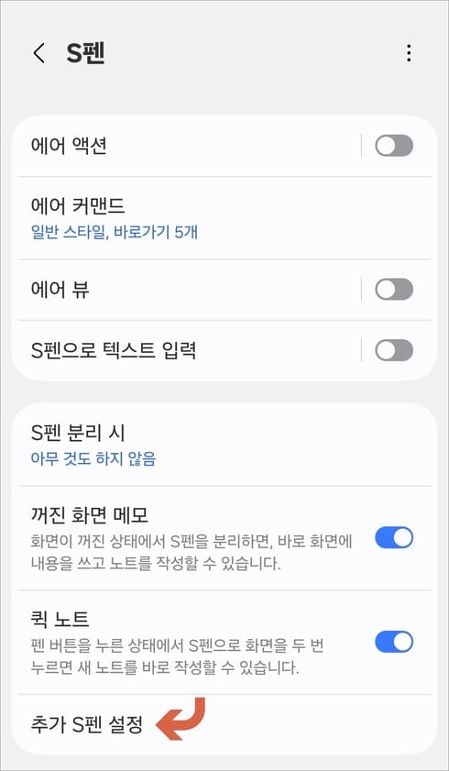Image resolution: width=449 pixels, height=771 pixels.
Task: Open the 에어 액션 label details
Action: pyautogui.click(x=69, y=146)
